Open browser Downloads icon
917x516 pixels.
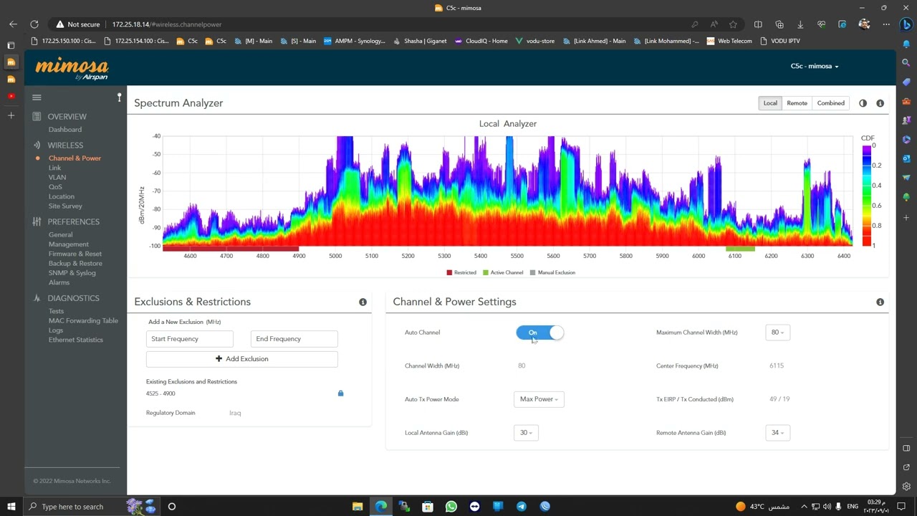point(800,24)
